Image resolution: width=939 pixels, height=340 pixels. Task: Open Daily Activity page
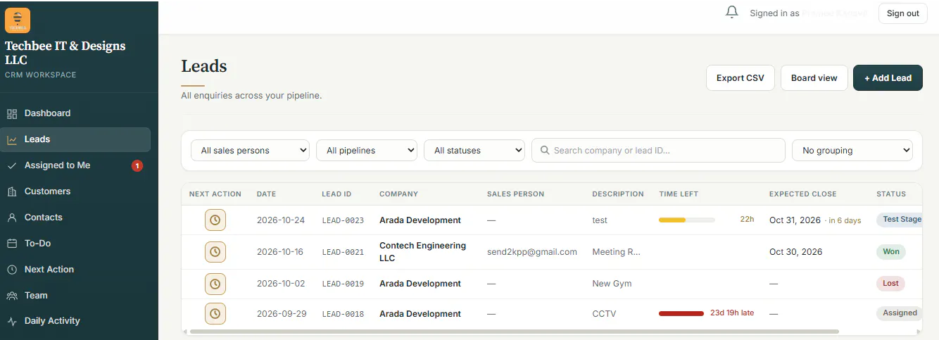pos(75,321)
